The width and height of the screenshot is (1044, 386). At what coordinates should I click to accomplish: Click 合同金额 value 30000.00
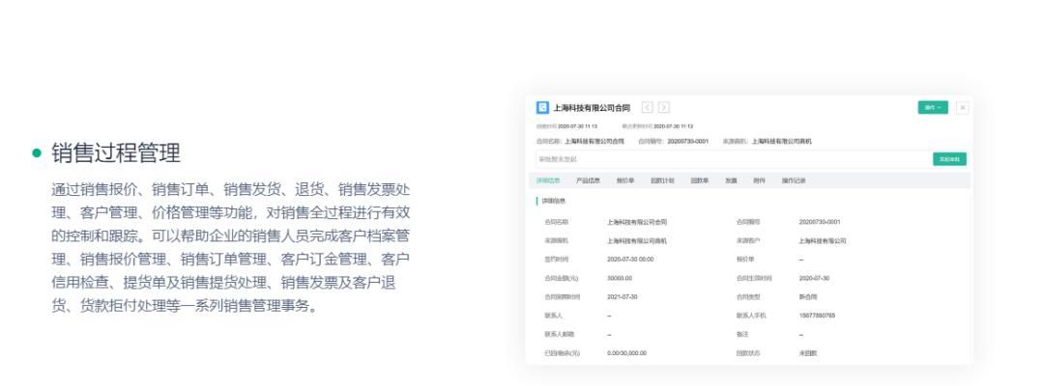click(x=620, y=278)
